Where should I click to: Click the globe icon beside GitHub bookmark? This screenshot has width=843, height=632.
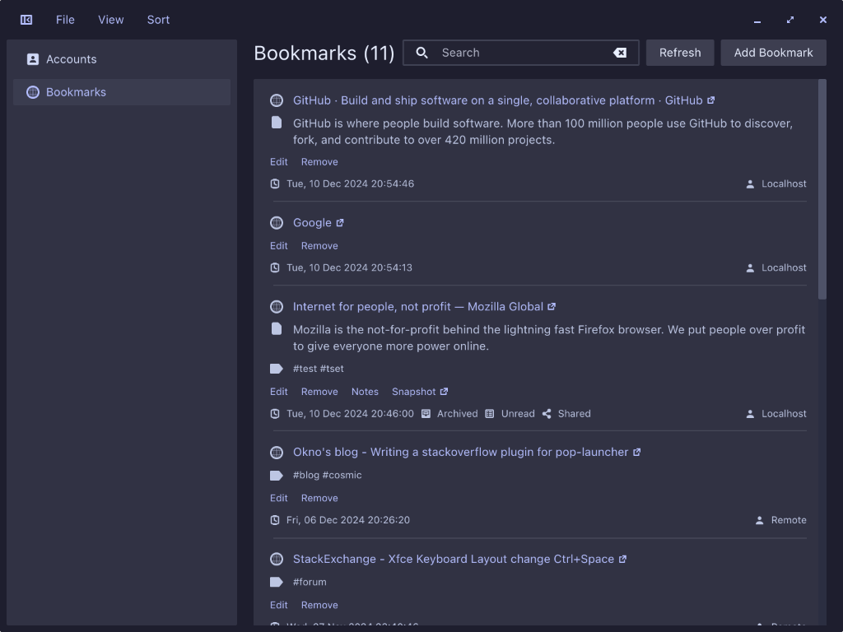tap(277, 100)
